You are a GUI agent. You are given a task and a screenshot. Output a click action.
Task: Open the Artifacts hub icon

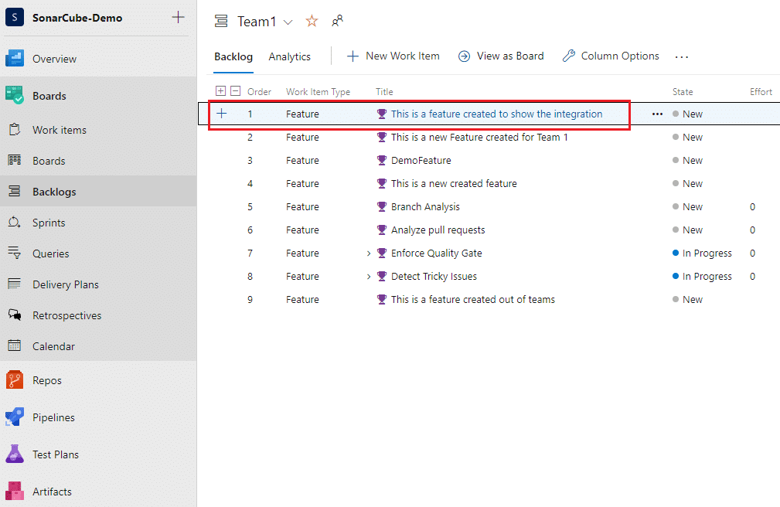(x=15, y=491)
